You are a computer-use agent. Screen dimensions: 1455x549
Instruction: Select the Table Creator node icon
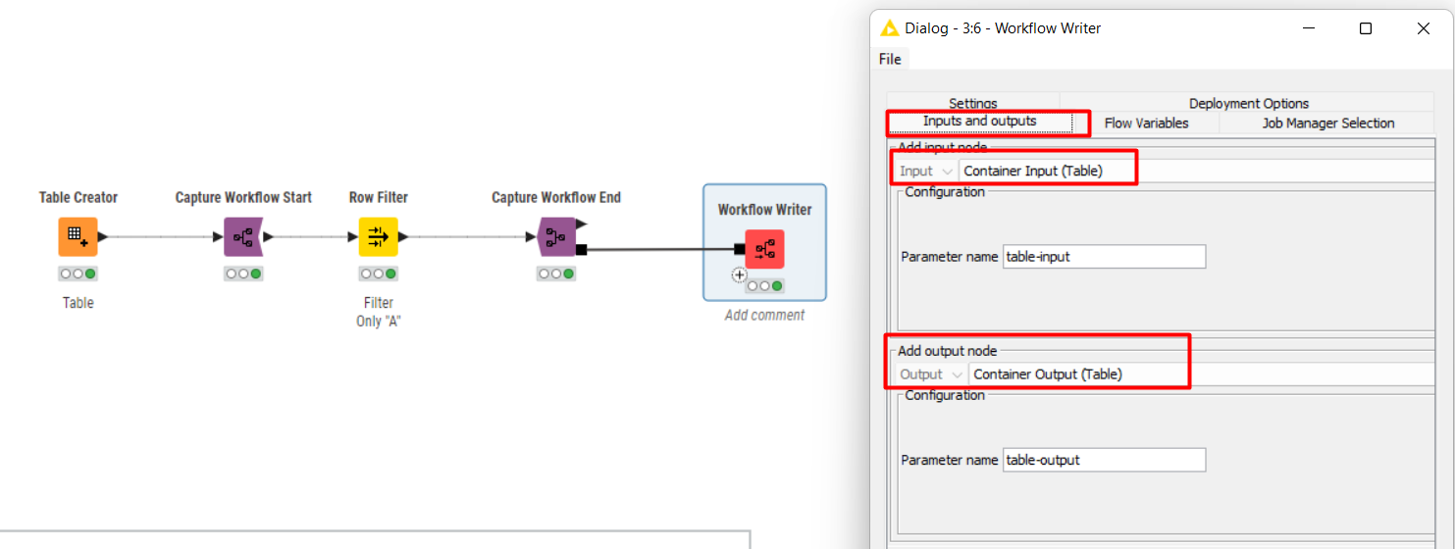[78, 236]
